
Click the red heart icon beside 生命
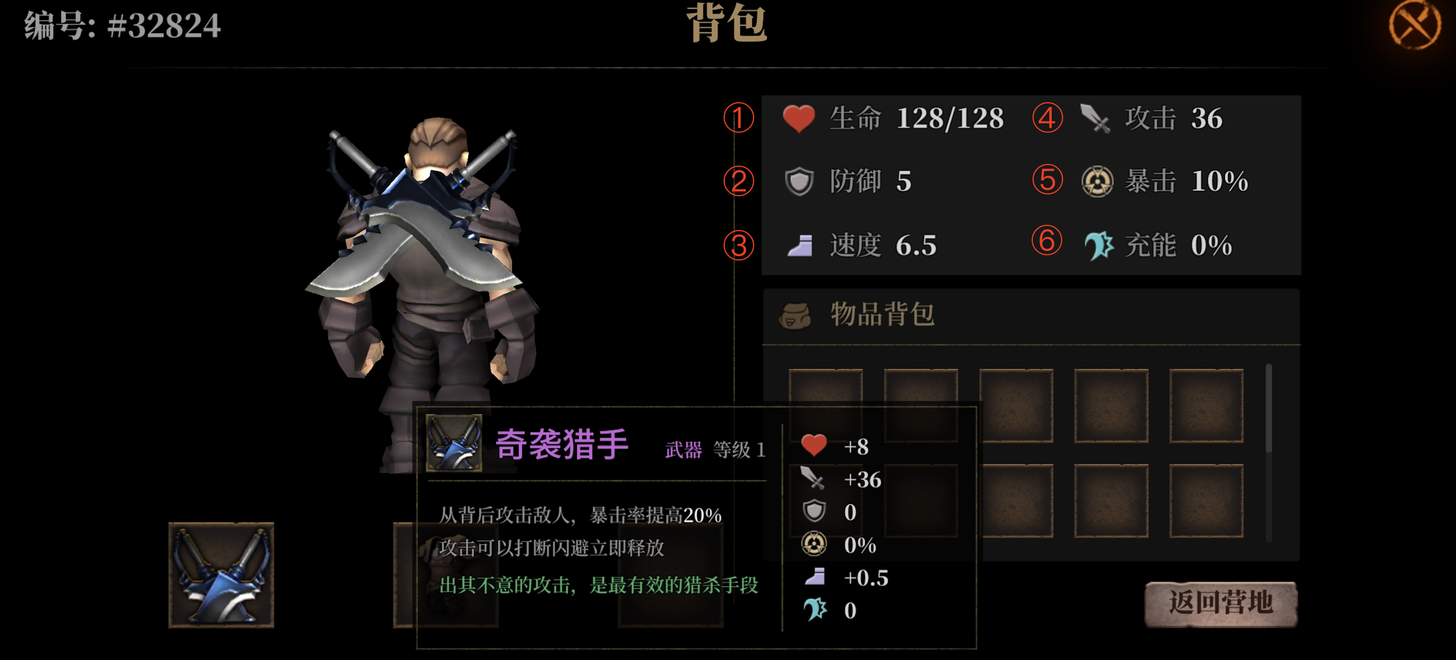[x=798, y=119]
